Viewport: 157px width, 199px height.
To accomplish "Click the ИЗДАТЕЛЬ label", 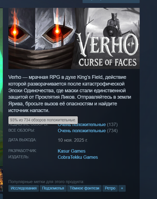I will (x=19, y=157).
